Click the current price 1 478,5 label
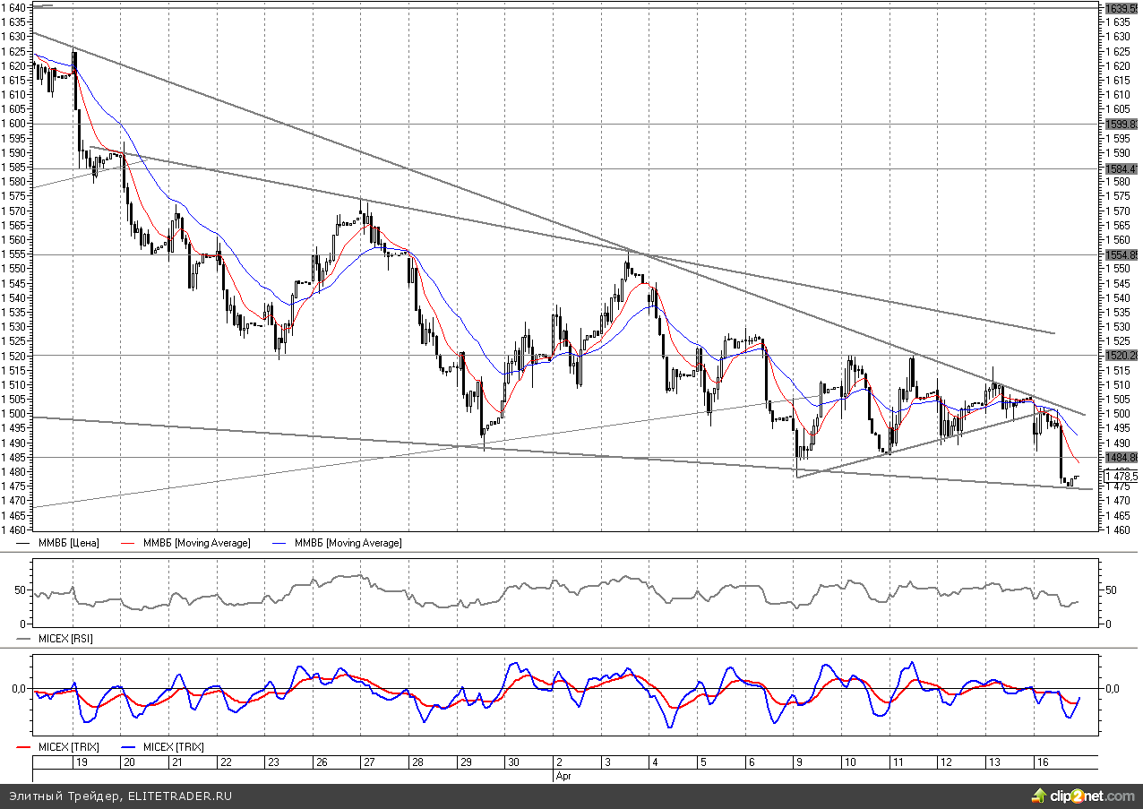This screenshot has width=1143, height=809. (x=1122, y=476)
